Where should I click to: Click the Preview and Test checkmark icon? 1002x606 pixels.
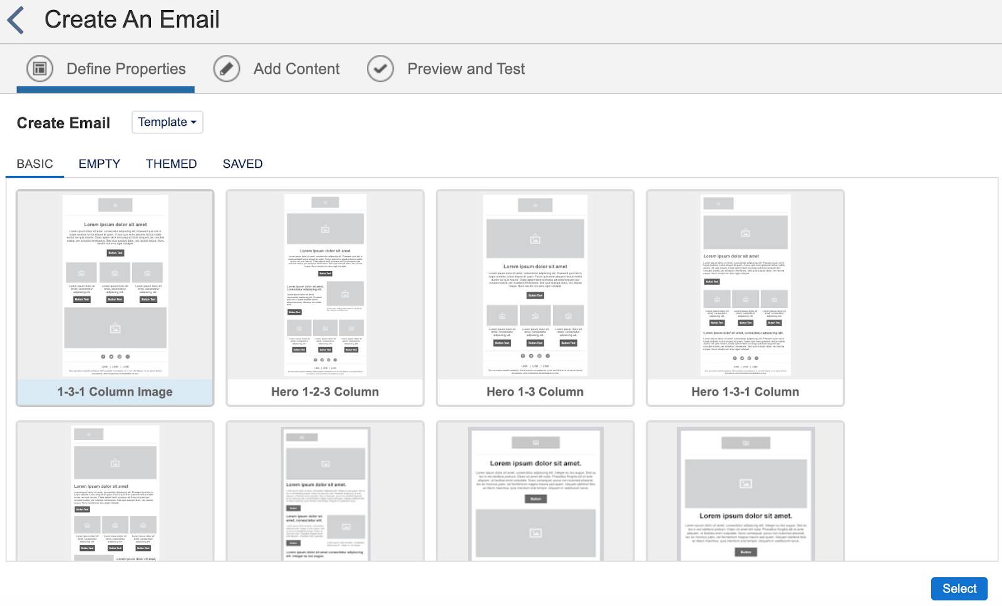point(380,69)
